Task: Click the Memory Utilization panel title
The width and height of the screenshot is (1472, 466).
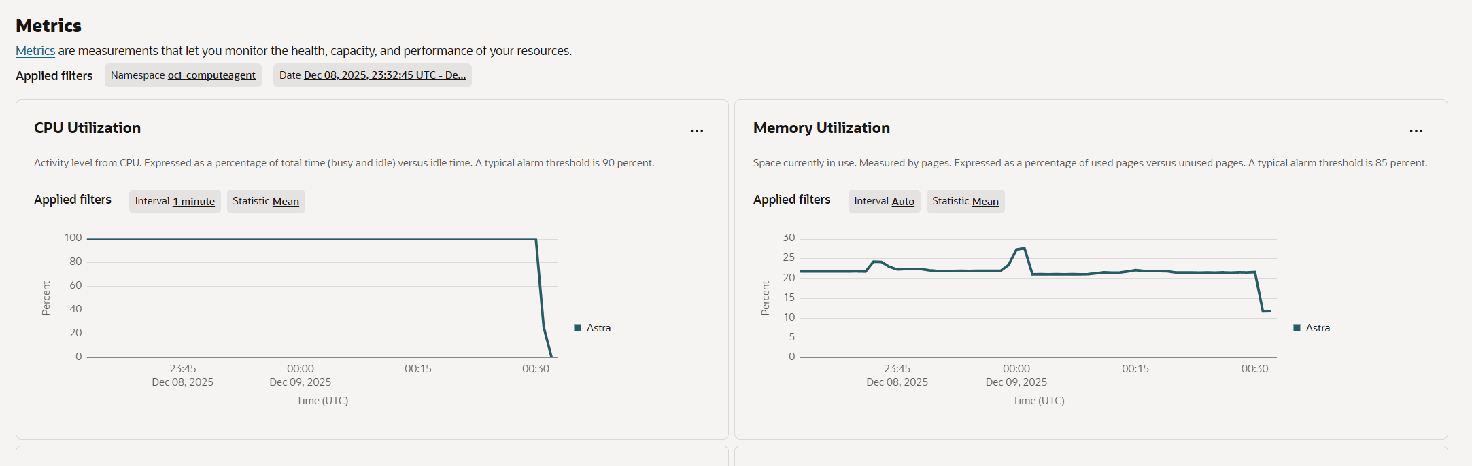Action: (x=821, y=128)
